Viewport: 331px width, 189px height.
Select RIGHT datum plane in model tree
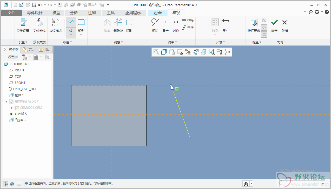pyautogui.click(x=17, y=70)
